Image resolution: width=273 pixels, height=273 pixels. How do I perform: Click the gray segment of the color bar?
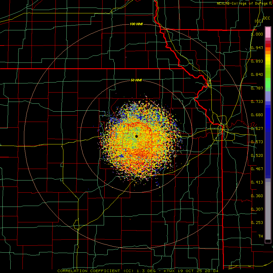[x=268, y=211]
